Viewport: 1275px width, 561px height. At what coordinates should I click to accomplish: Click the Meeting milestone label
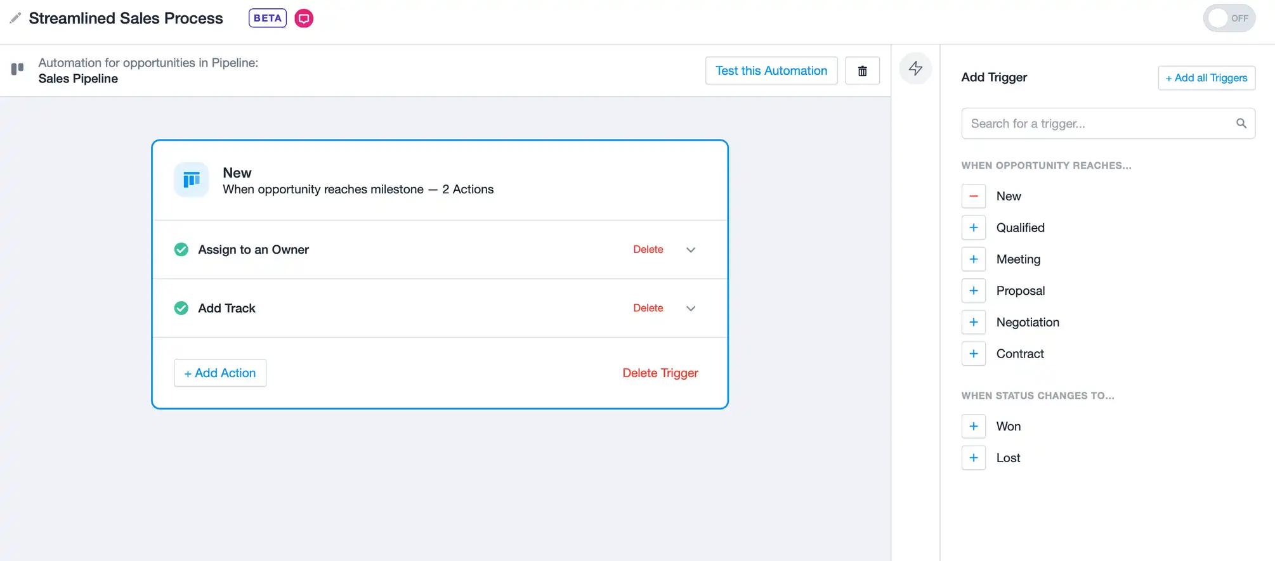coord(1018,259)
